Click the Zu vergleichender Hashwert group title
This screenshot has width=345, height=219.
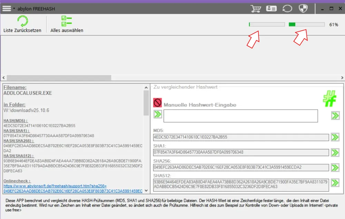point(185,87)
